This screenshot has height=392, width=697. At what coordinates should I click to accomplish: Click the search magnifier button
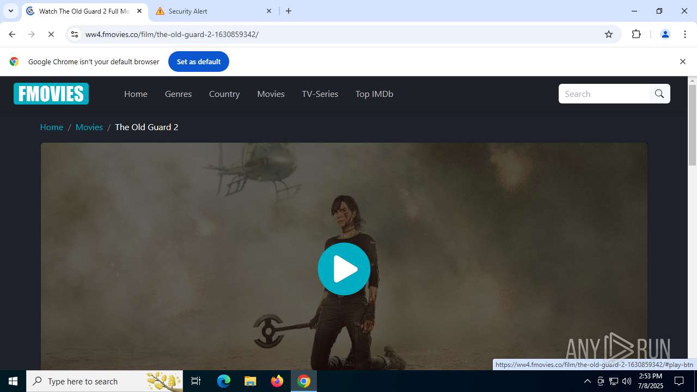pyautogui.click(x=659, y=94)
